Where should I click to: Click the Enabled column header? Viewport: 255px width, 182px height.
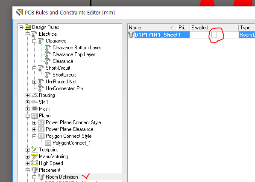[214, 28]
